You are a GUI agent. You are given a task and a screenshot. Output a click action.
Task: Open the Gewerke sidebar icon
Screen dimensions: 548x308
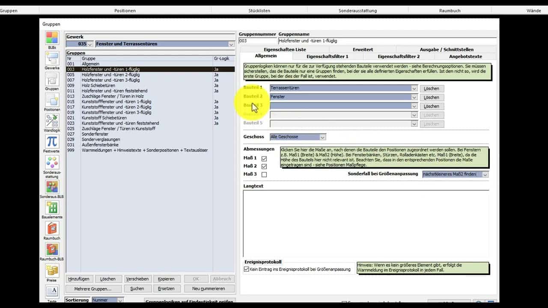(x=52, y=59)
